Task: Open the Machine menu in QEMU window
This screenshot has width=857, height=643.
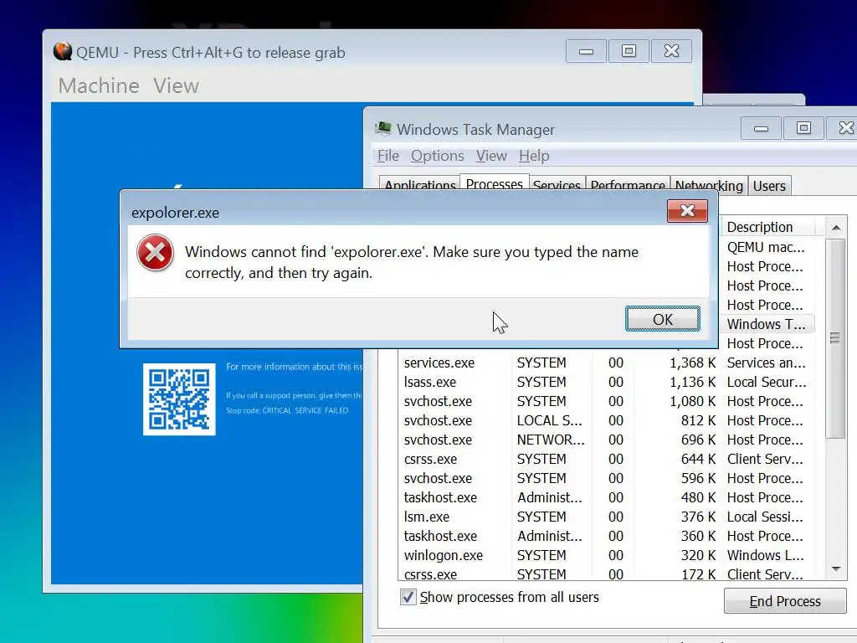Action: 99,86
